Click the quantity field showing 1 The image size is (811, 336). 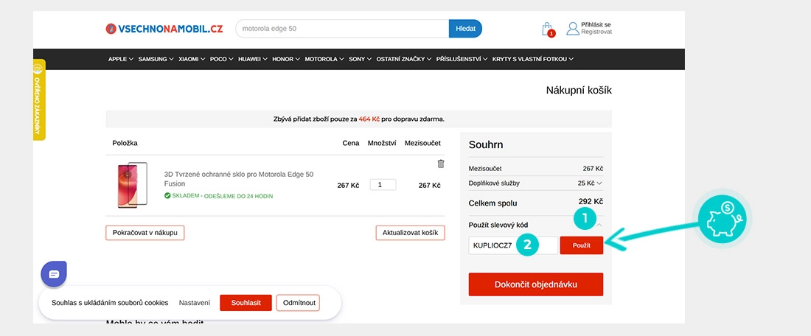[x=383, y=184]
